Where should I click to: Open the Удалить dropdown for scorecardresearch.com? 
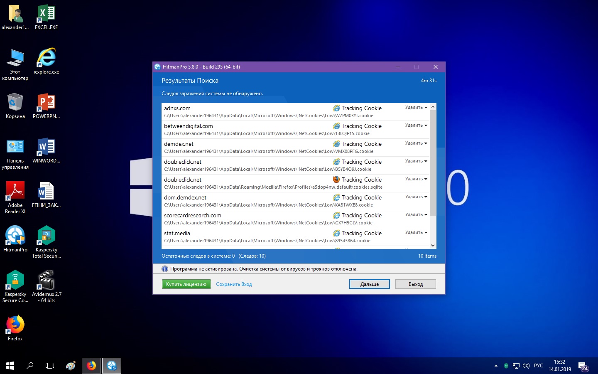point(416,215)
